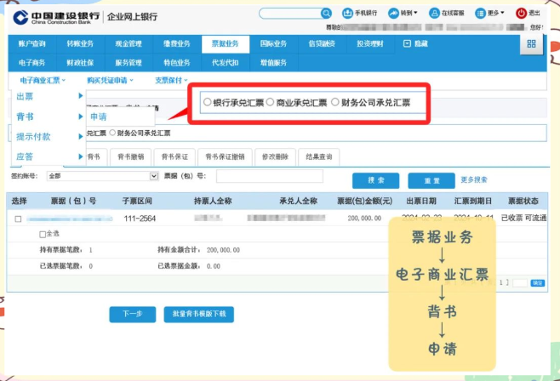This screenshot has height=381, width=560.
Task: Select 商业承兑汇票 radio button
Action: click(270, 102)
